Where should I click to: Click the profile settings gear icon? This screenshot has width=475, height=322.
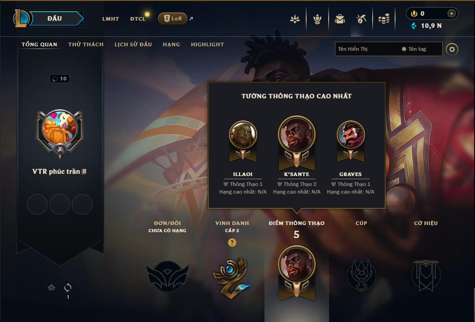pyautogui.click(x=452, y=49)
